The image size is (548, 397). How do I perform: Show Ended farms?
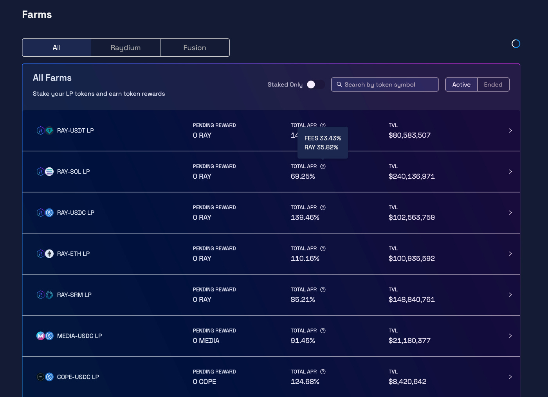(493, 84)
